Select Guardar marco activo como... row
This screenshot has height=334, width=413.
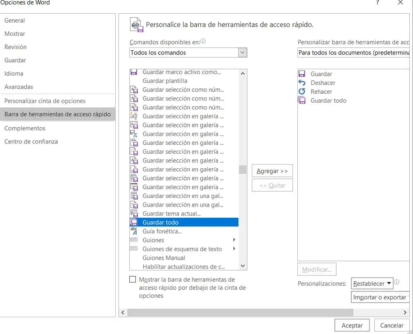184,72
